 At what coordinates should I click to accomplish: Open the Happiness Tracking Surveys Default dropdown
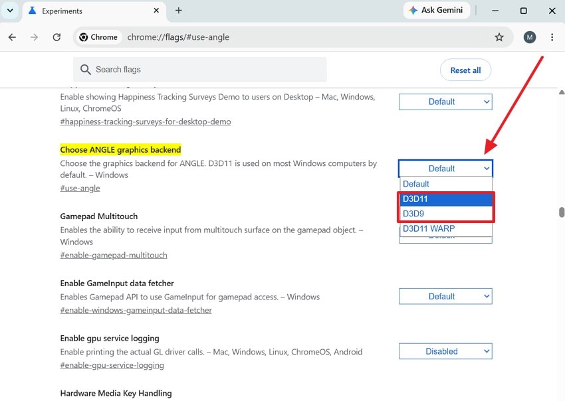click(x=445, y=102)
